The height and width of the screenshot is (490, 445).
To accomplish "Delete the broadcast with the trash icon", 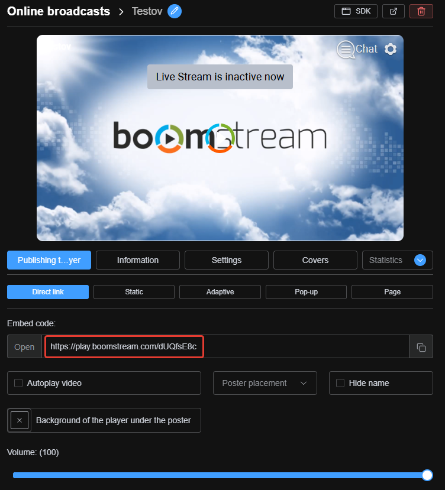I will [x=421, y=11].
